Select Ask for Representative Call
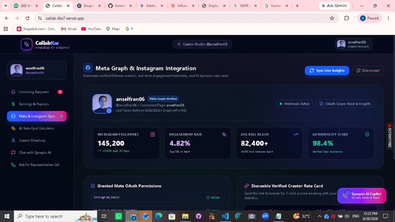Screen dimensions: 395x222 (x=37, y=165)
